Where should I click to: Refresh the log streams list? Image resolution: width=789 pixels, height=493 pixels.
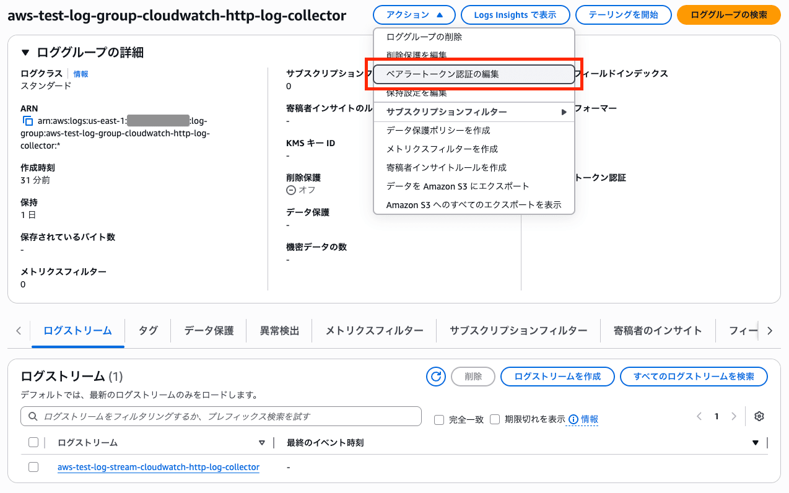click(436, 376)
